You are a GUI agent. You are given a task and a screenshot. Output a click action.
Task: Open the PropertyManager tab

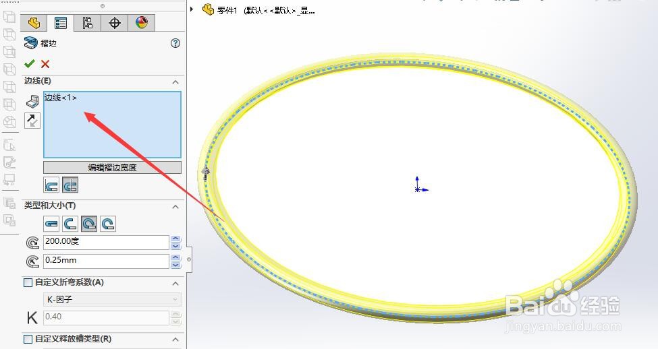(61, 23)
